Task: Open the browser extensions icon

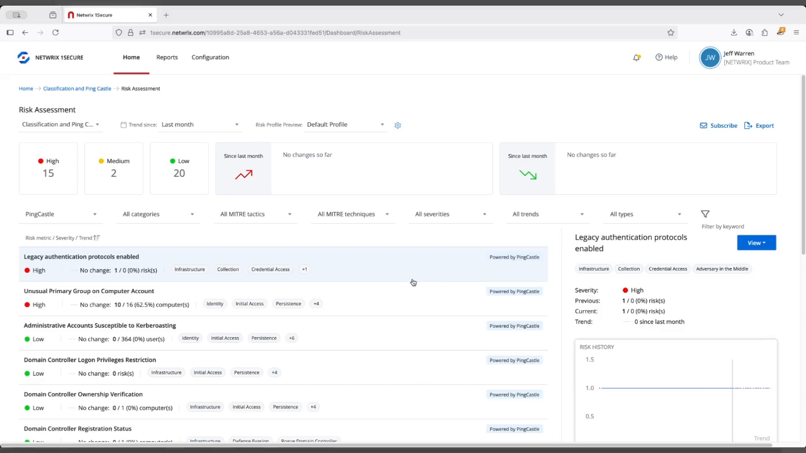Action: [x=764, y=33]
